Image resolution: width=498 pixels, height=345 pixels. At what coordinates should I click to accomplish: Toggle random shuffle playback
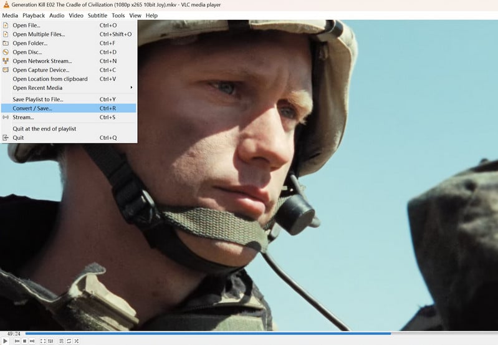[x=77, y=341]
